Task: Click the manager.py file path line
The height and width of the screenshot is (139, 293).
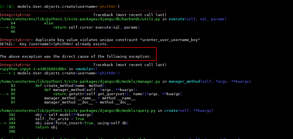Action: pyautogui.click(x=81, y=81)
